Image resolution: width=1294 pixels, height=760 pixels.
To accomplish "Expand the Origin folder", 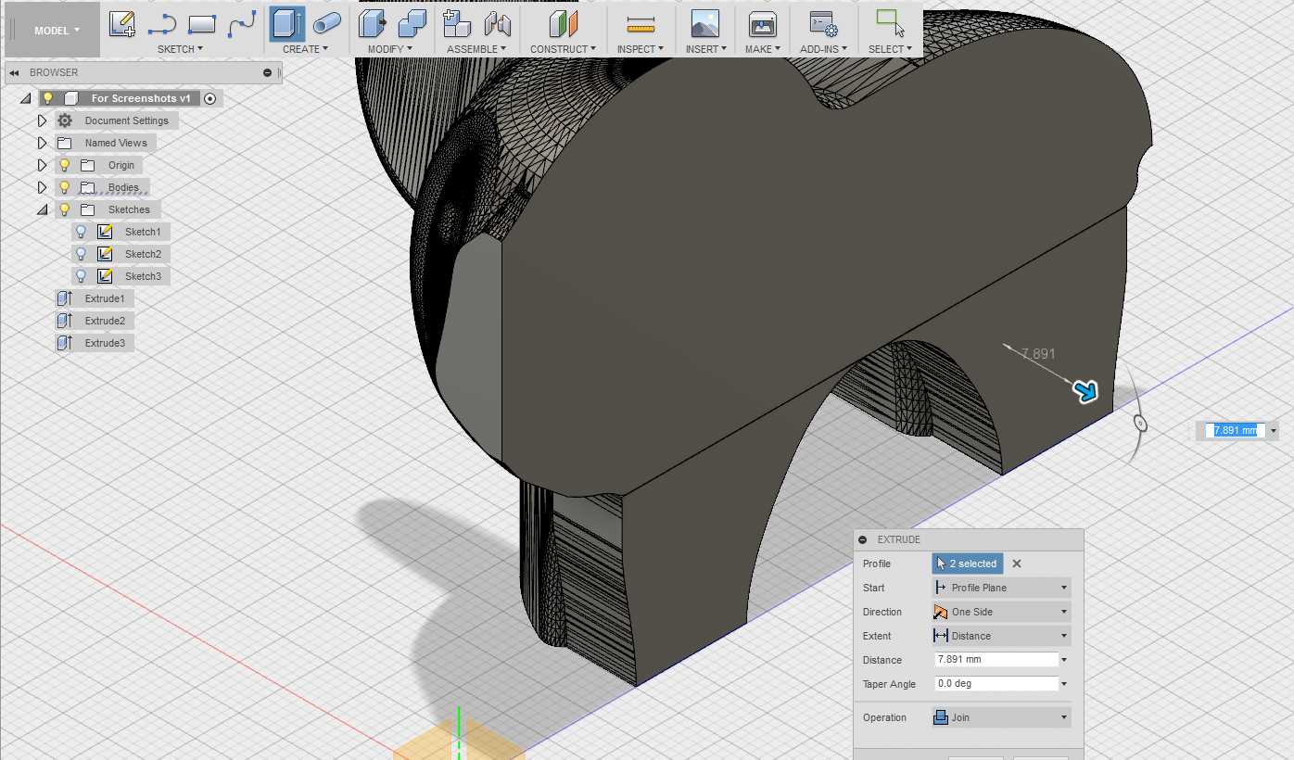I will (x=42, y=165).
